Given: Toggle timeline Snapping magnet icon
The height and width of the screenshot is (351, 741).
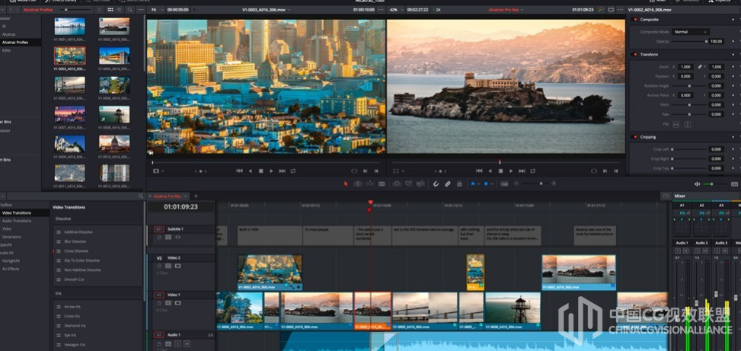Looking at the screenshot, I should point(436,183).
